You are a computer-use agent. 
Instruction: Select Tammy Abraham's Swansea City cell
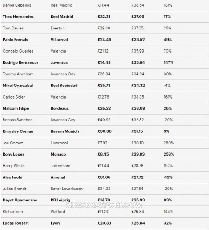(63, 74)
